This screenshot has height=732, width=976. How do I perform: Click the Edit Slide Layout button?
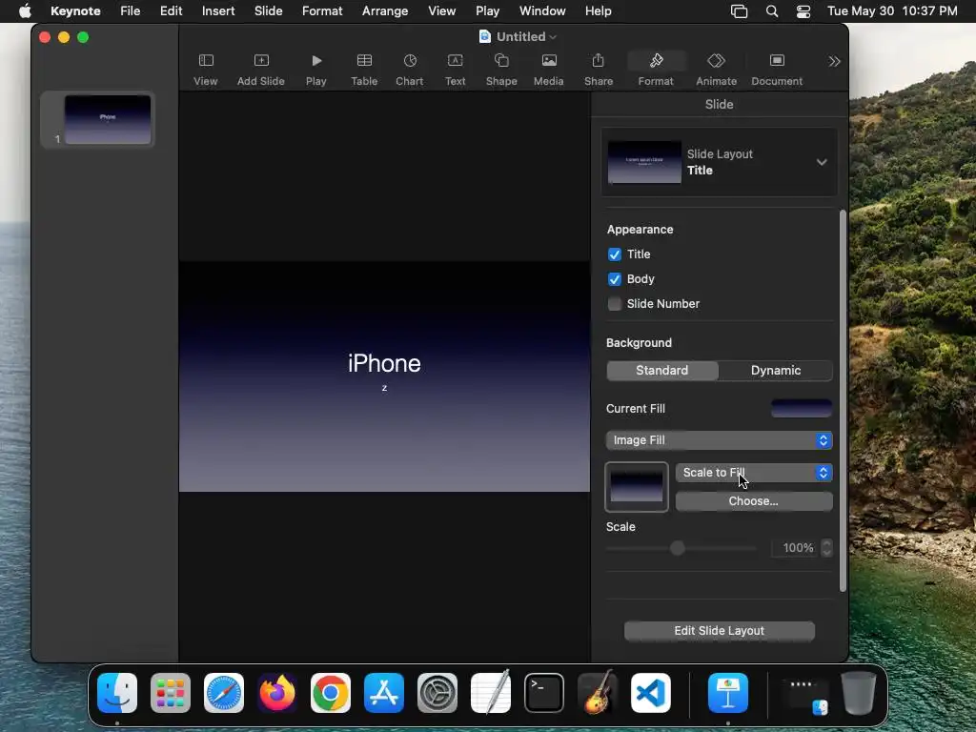click(x=719, y=631)
